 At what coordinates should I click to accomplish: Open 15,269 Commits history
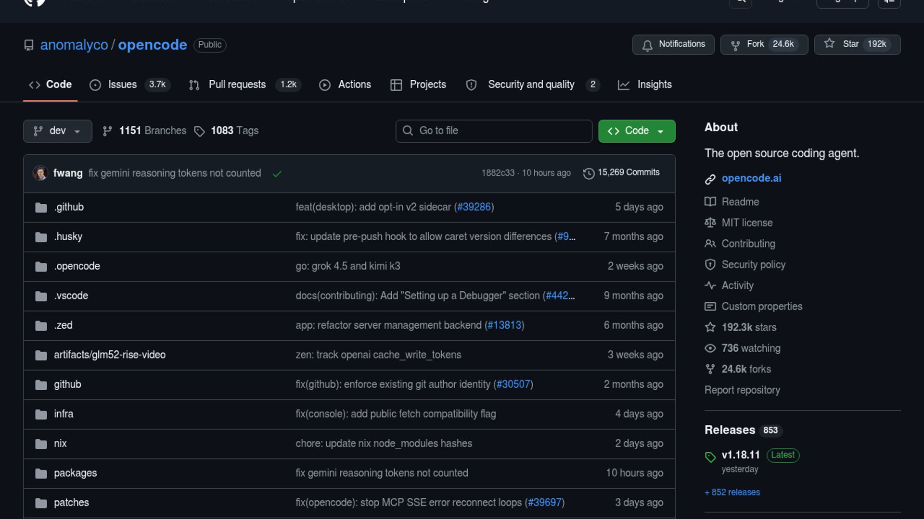pos(621,173)
